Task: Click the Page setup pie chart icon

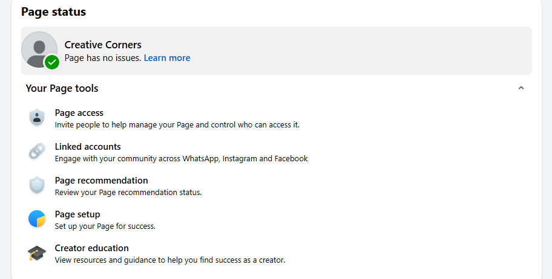Action: coord(37,219)
